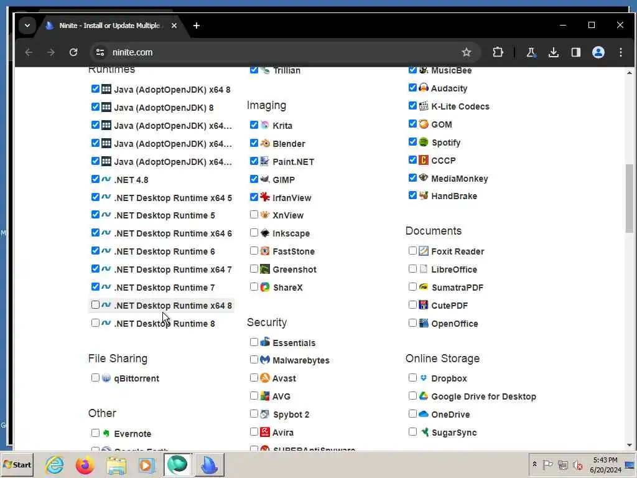Uncheck the GOM checkbox
Viewport: 637px width, 478px height.
(412, 124)
